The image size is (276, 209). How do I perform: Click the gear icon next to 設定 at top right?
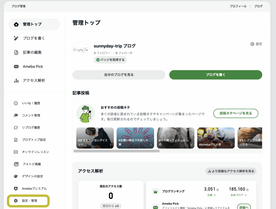[252, 44]
